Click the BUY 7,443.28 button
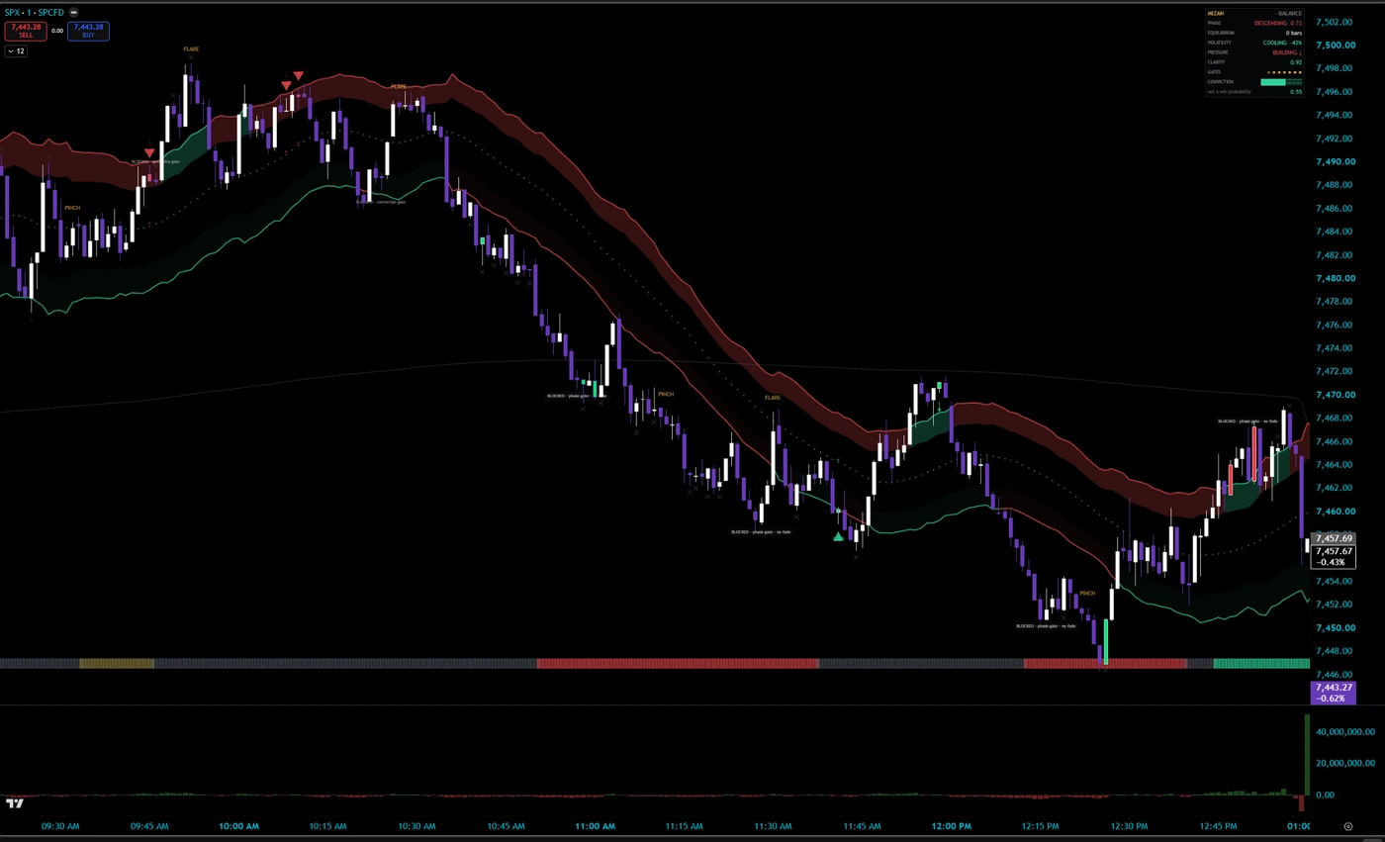This screenshot has height=842, width=1385. tap(88, 31)
